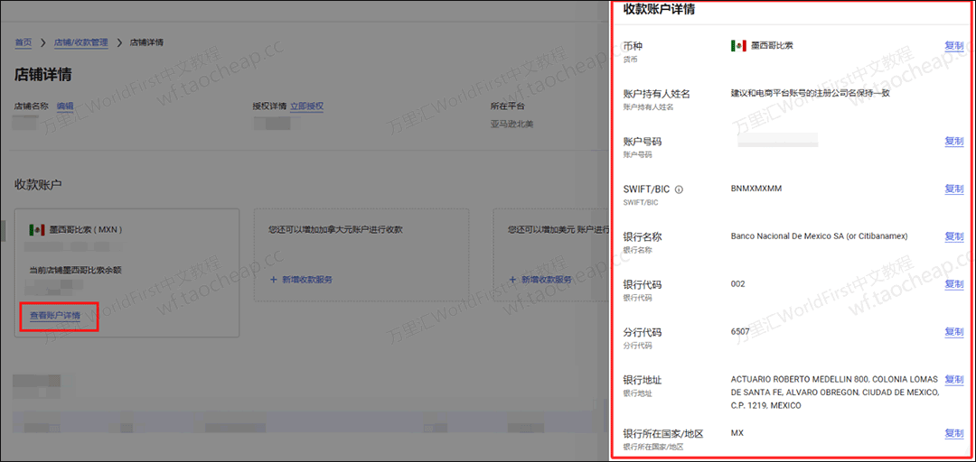Click the SWIFT/BIC info icon
This screenshot has height=462, width=976.
679,189
